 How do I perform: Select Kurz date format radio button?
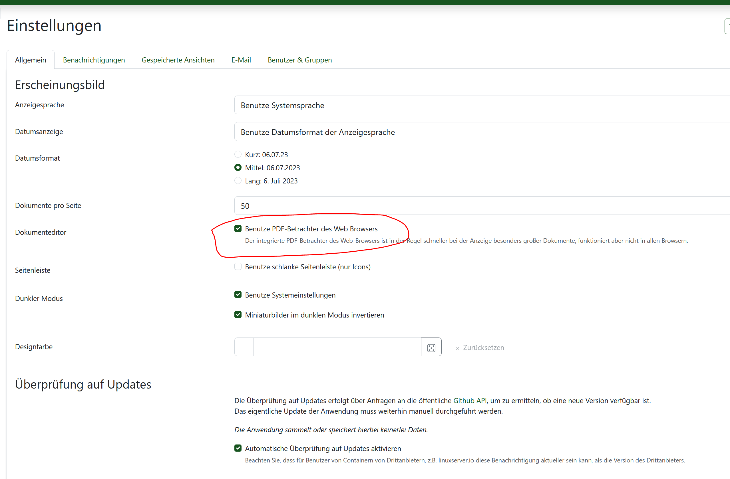point(238,154)
